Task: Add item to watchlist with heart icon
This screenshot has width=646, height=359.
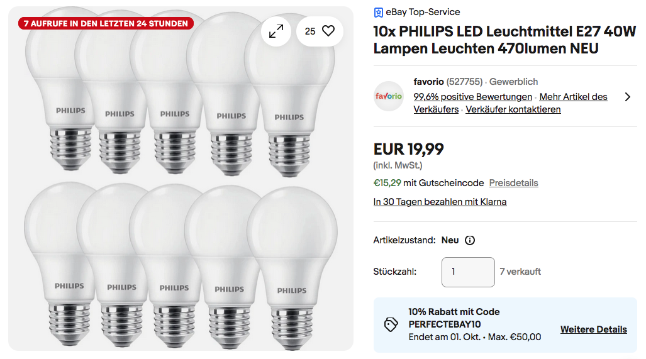Action: coord(328,31)
